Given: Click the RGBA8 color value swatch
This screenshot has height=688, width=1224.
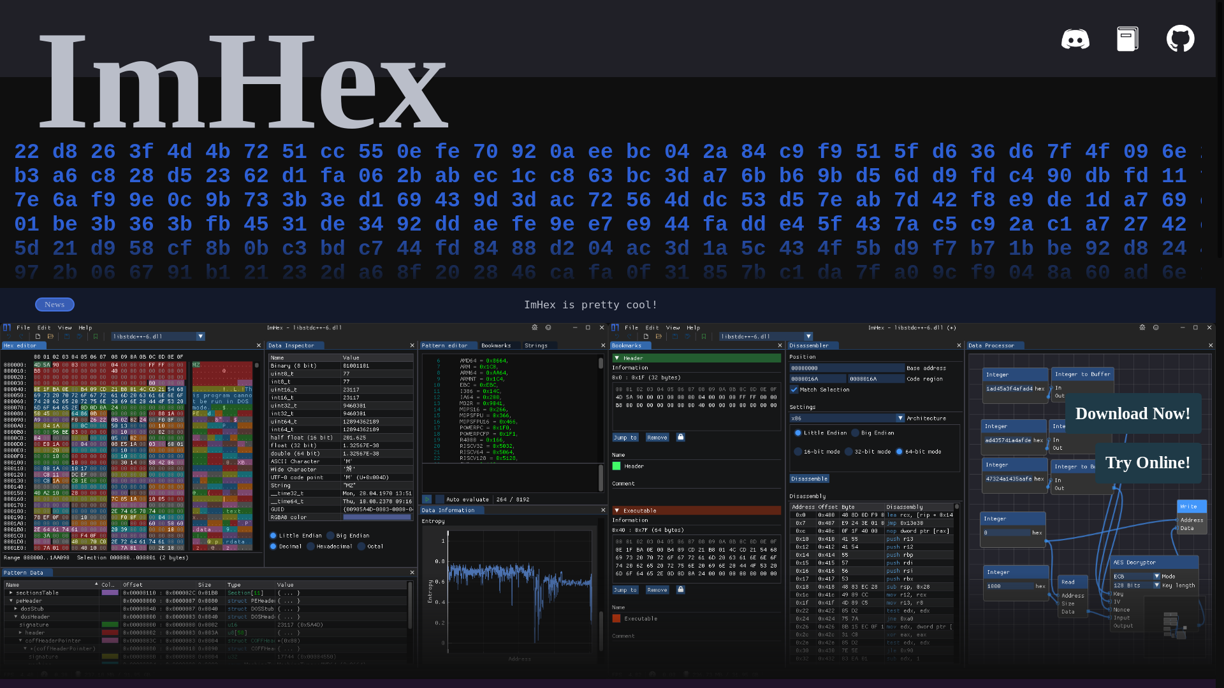Looking at the screenshot, I should point(377,517).
